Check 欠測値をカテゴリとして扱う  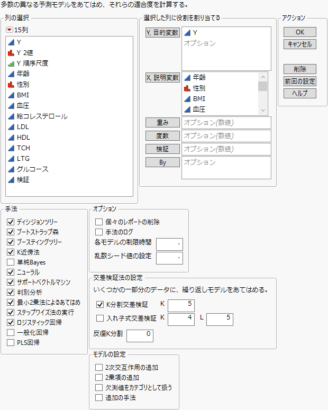click(99, 387)
